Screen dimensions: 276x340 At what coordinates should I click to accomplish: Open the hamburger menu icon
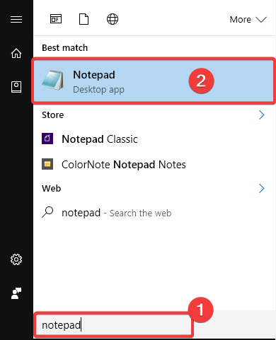tap(16, 19)
